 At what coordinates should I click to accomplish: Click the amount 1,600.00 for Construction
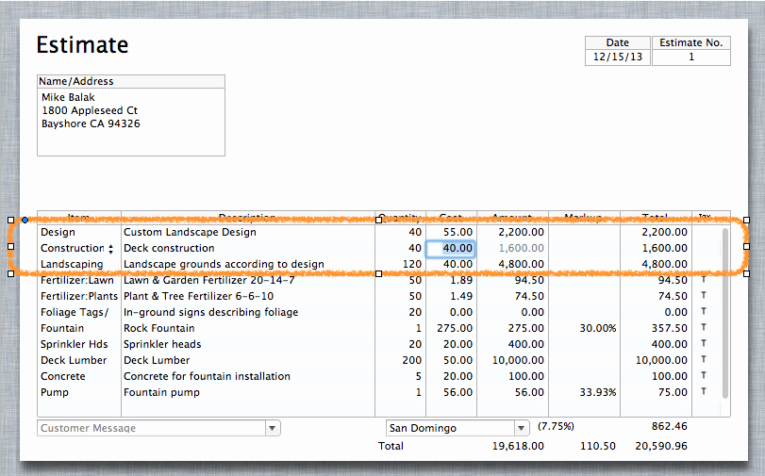pos(521,248)
